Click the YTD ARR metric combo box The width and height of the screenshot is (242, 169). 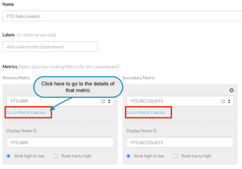60,101
